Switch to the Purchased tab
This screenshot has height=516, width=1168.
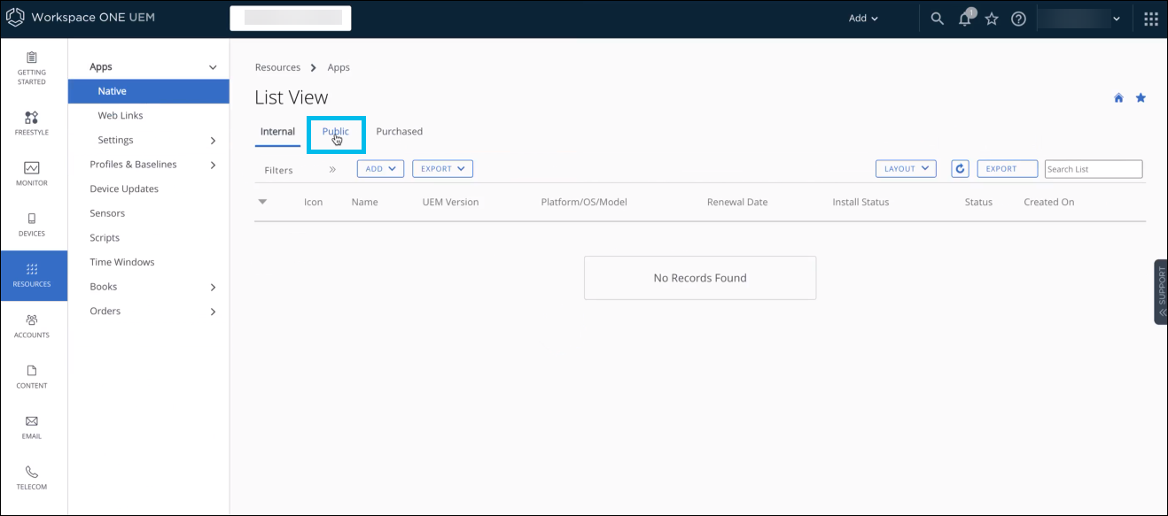pyautogui.click(x=400, y=132)
